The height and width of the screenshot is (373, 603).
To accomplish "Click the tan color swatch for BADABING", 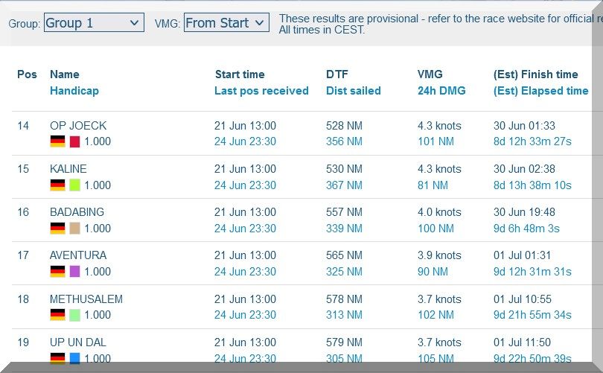I will (74, 228).
